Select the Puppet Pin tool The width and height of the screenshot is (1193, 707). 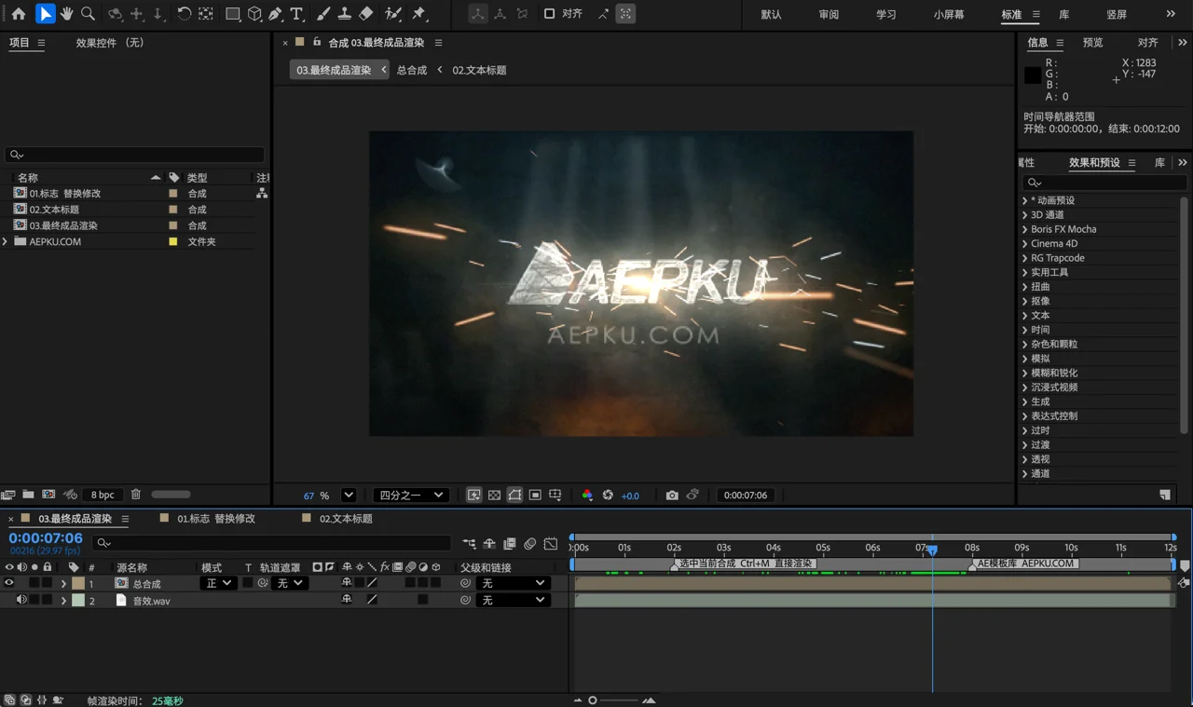(419, 14)
